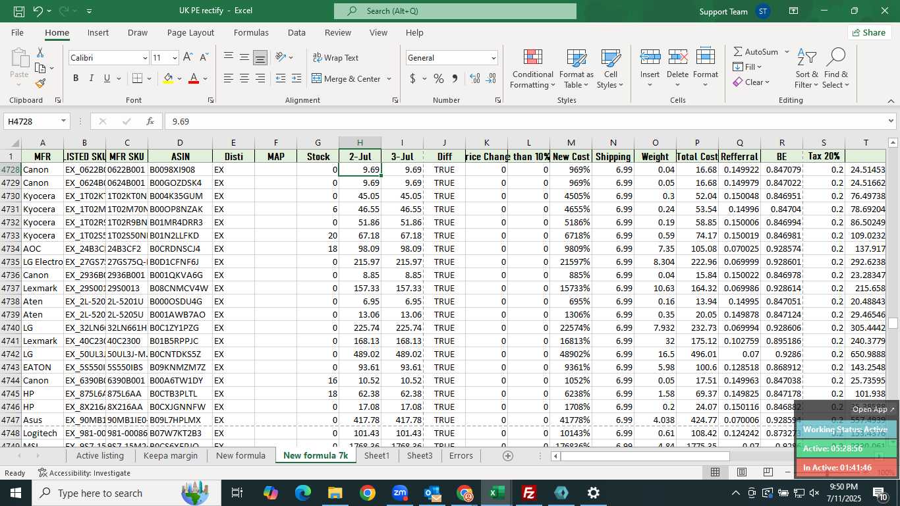The height and width of the screenshot is (506, 900).
Task: Switch to Errors sheet tab
Action: coord(461,455)
